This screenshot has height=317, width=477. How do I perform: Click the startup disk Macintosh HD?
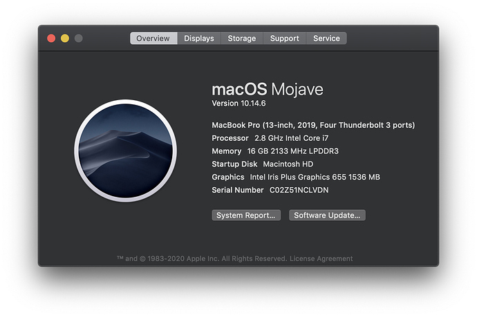coord(288,164)
